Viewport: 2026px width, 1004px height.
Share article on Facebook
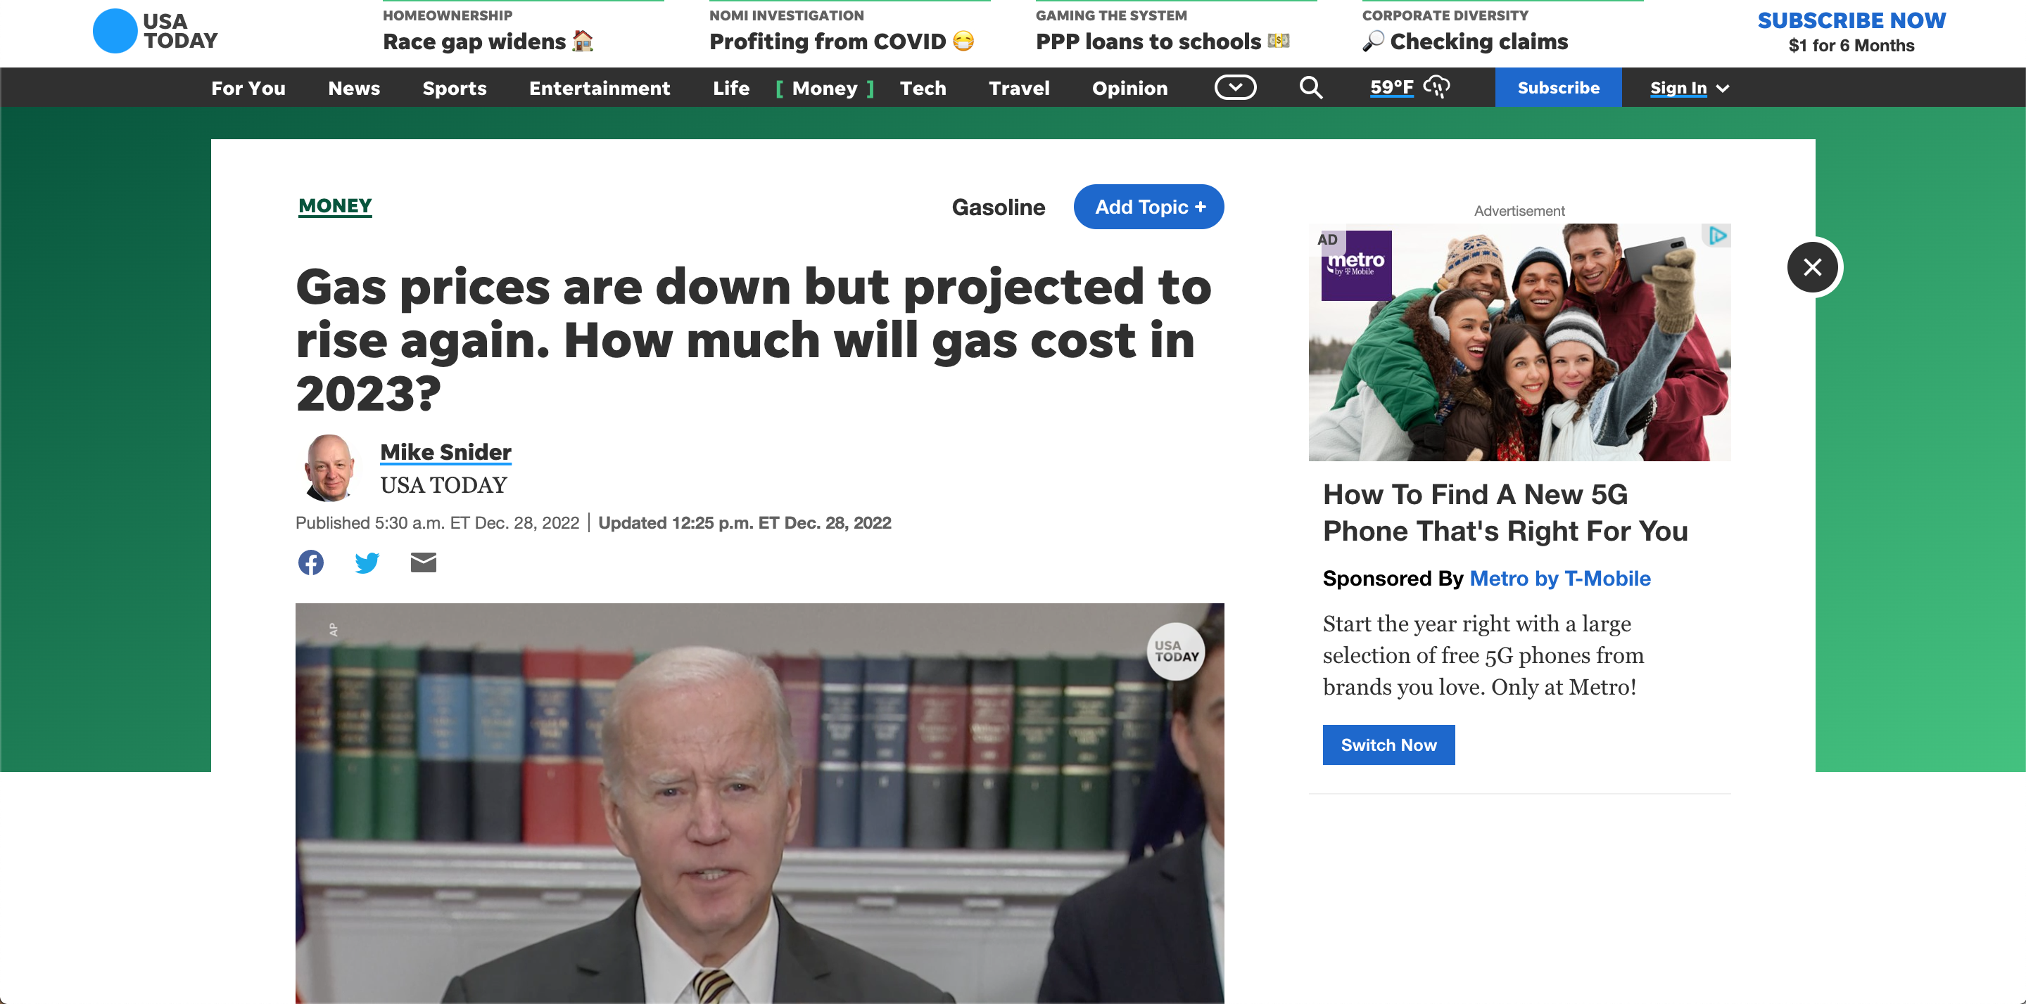[310, 562]
